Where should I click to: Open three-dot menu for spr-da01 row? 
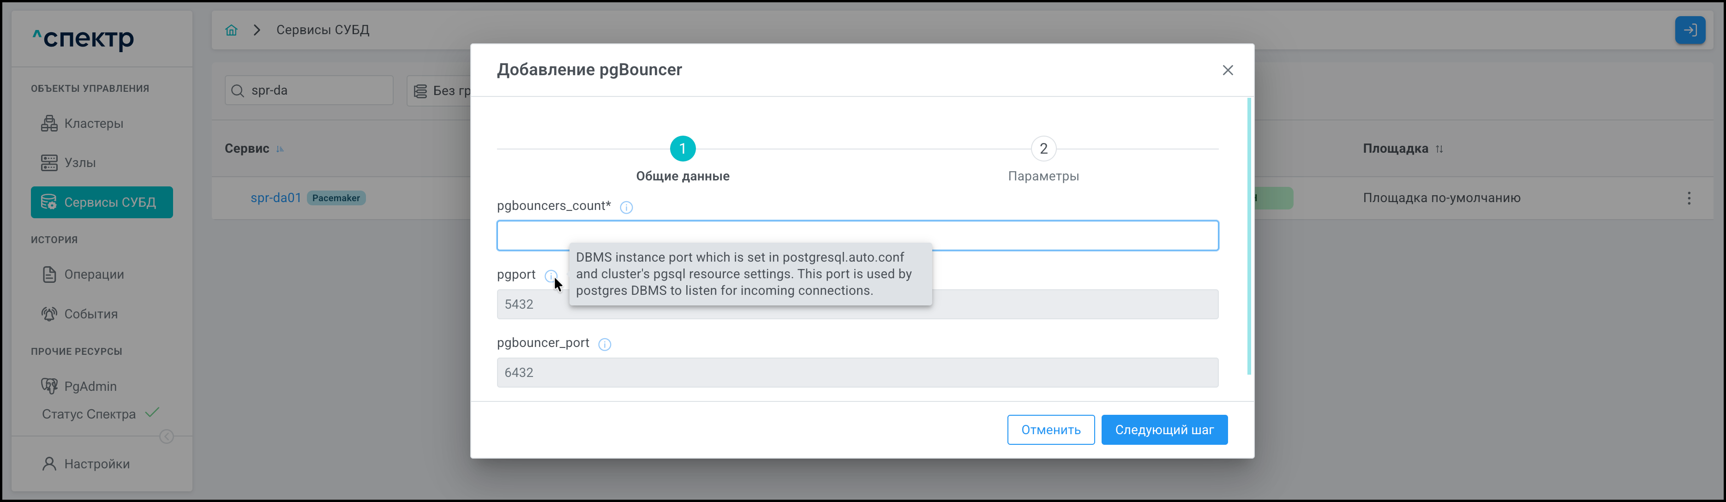[x=1688, y=198]
